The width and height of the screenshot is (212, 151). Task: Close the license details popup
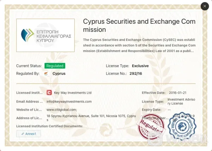tap(205, 6)
